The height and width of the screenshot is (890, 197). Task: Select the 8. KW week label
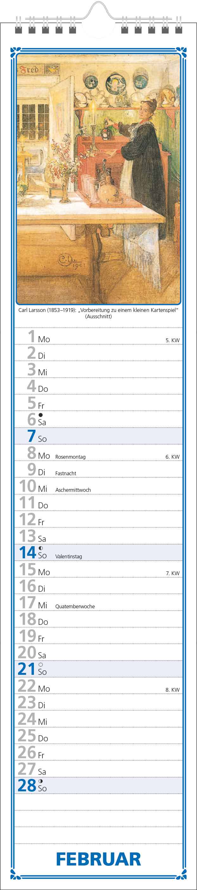click(x=173, y=689)
